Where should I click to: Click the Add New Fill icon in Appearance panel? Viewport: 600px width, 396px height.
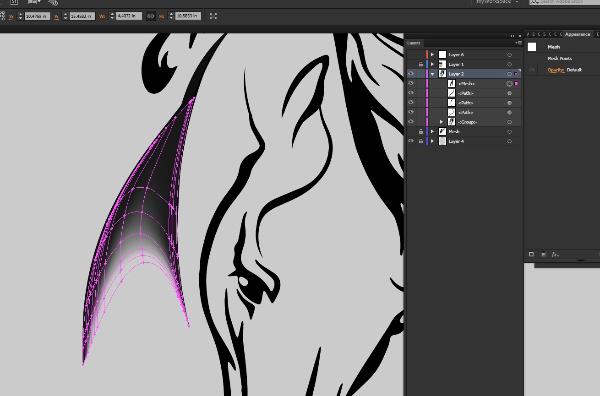click(543, 255)
